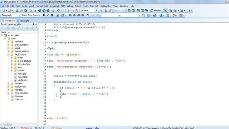
Task: Open the New file dropdown arrow
Action: pyautogui.click(x=6, y=10)
